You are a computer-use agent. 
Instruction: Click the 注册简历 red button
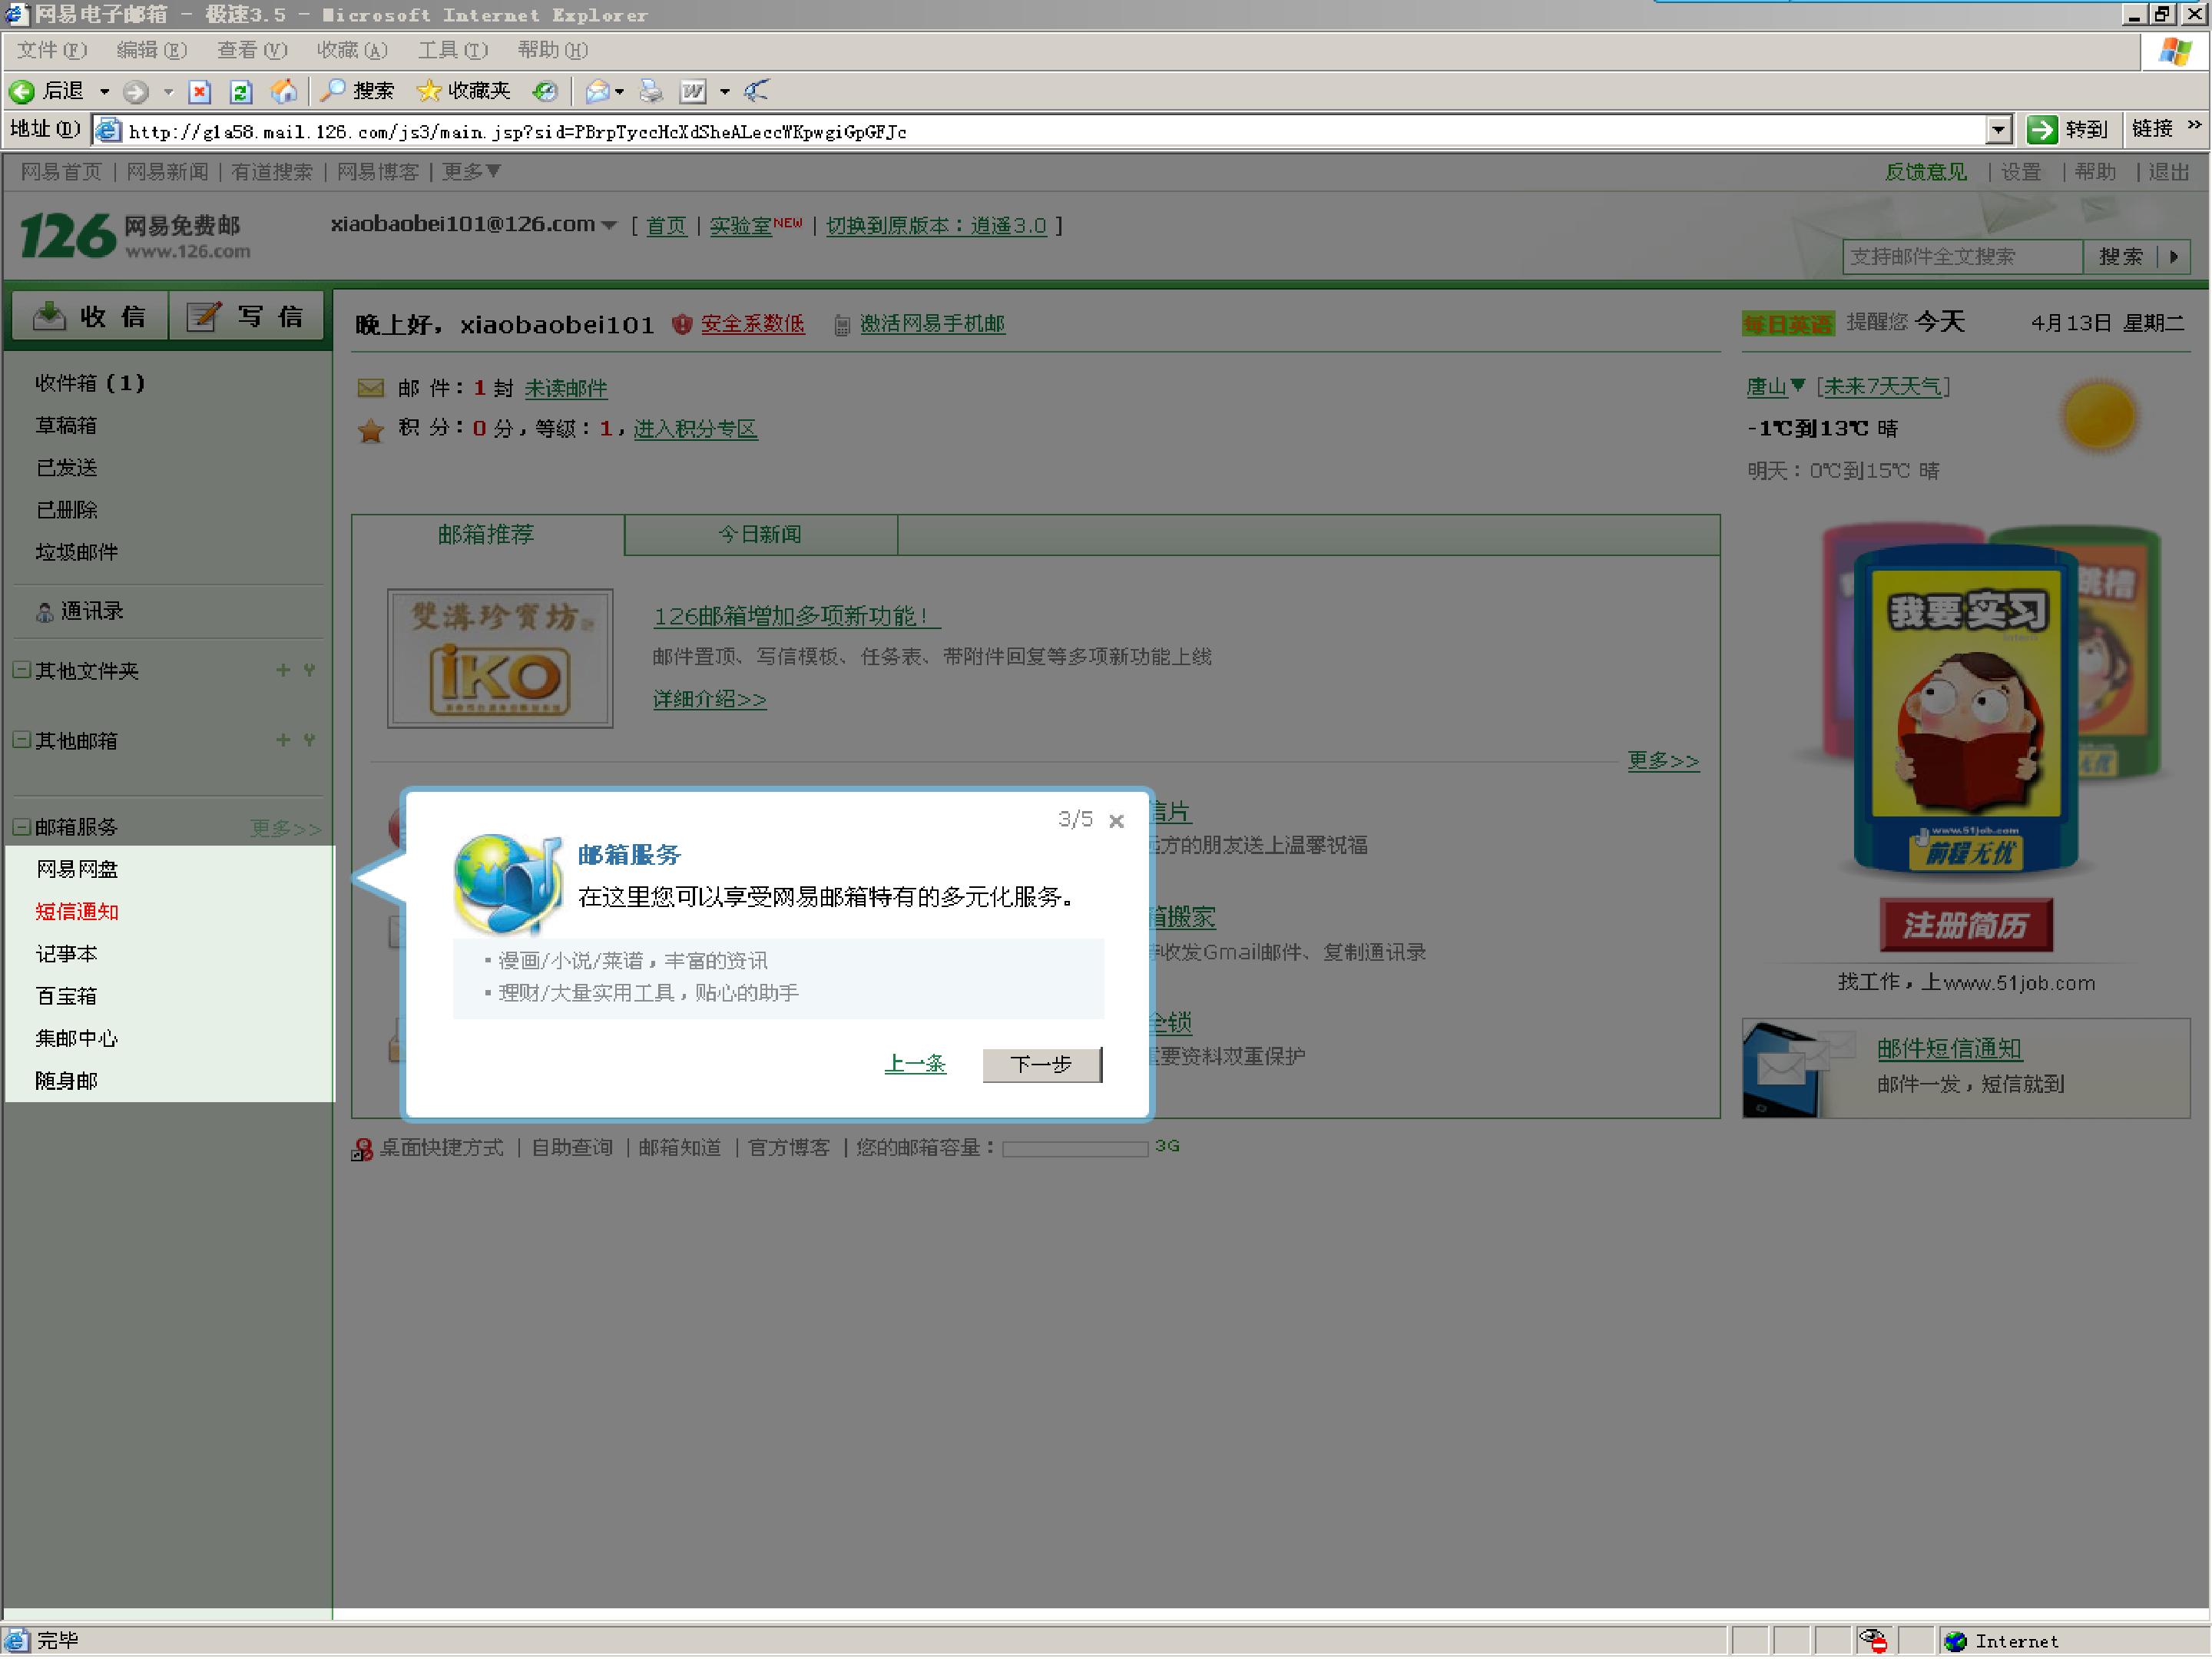1966,926
